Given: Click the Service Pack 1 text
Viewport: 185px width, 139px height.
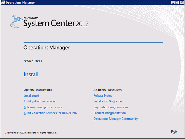Looking at the screenshot, I should click(x=33, y=61).
